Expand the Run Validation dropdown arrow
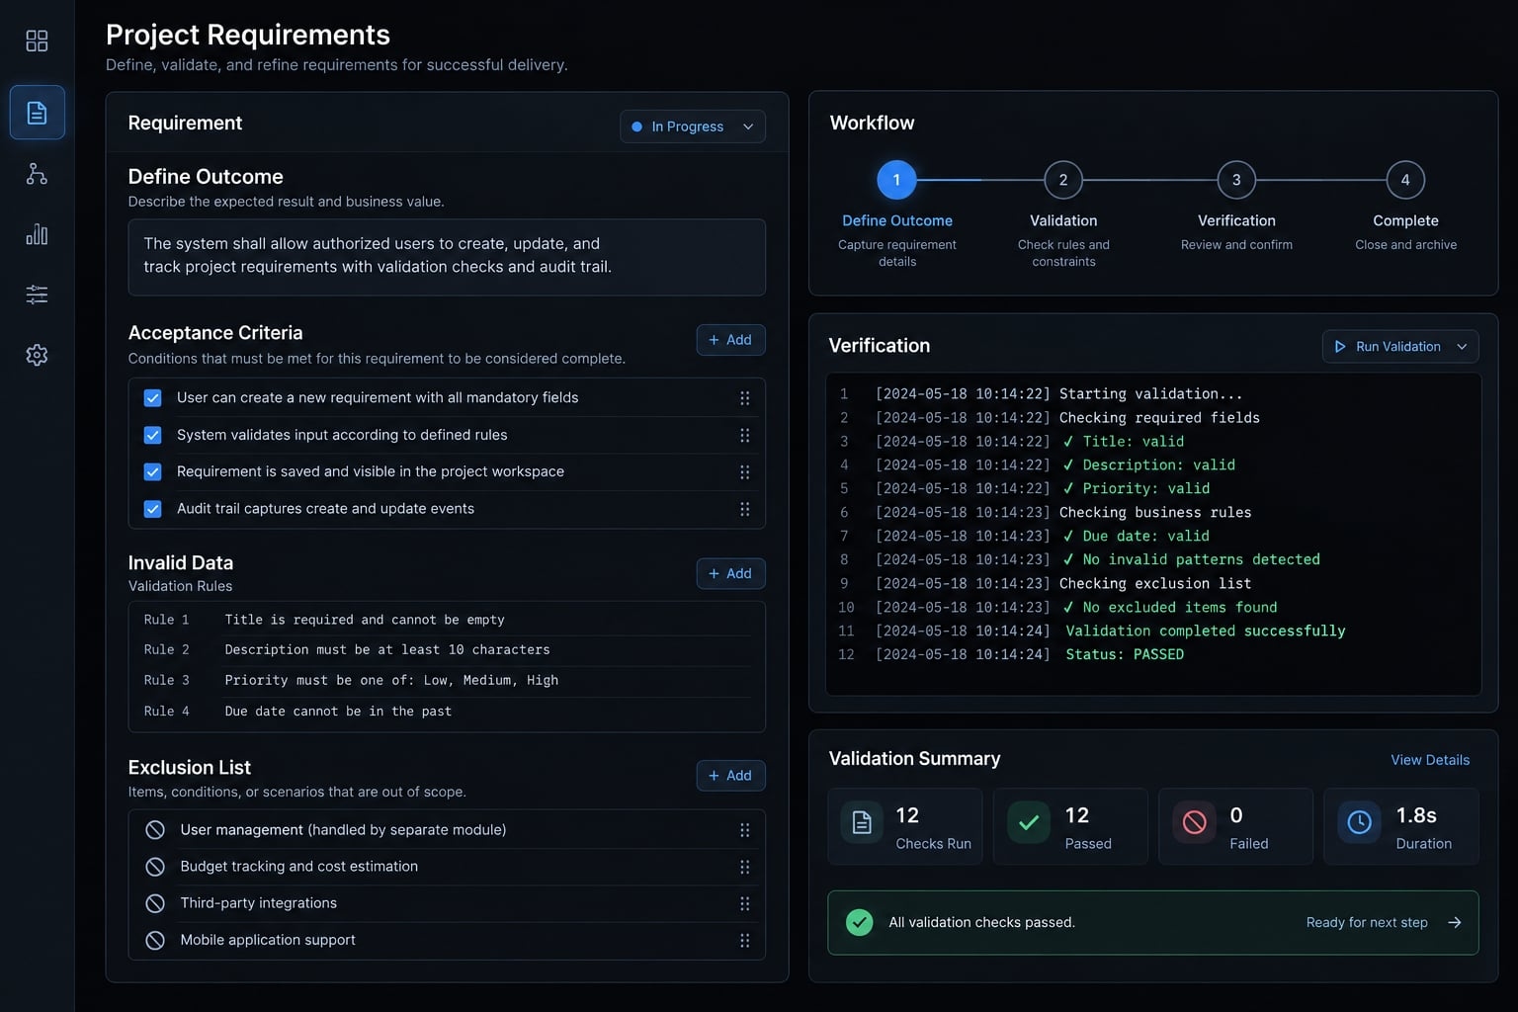 click(x=1462, y=347)
